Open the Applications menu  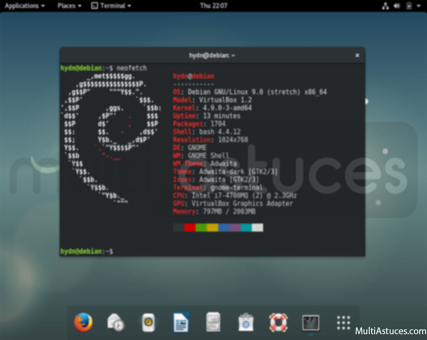pyautogui.click(x=24, y=6)
